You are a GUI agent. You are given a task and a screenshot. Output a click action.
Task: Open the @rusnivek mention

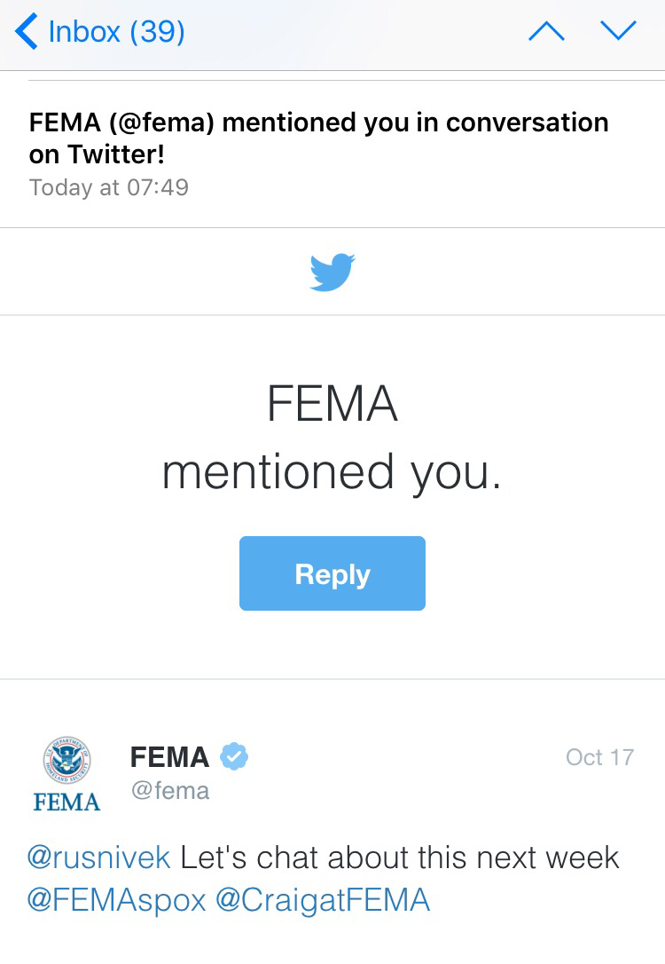98,857
